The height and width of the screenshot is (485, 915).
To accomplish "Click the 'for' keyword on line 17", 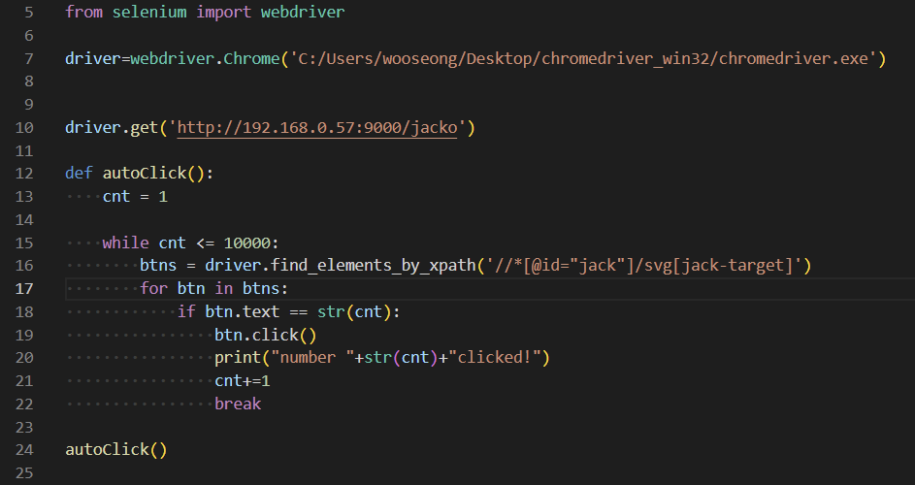I will 153,288.
